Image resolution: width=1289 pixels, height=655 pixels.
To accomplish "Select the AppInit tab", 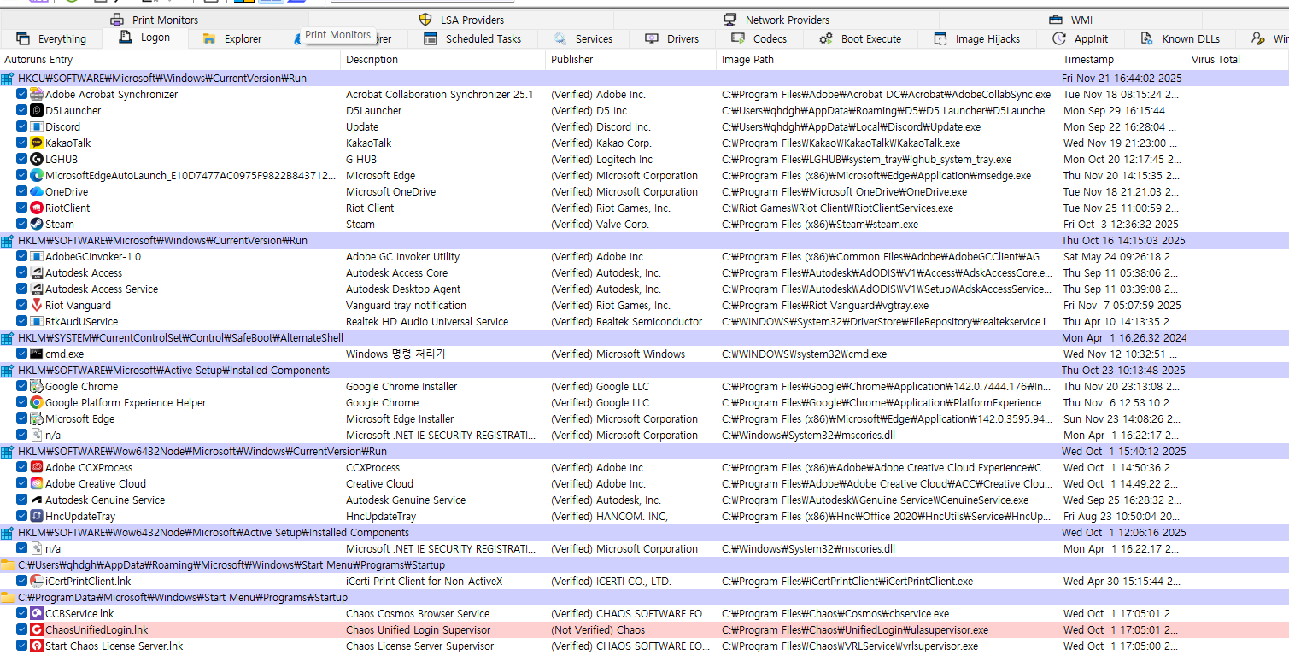I will tap(1080, 38).
